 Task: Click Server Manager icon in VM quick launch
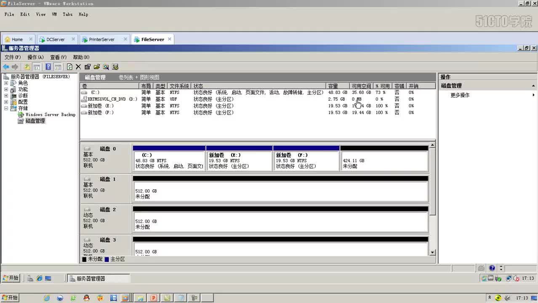pyautogui.click(x=31, y=278)
